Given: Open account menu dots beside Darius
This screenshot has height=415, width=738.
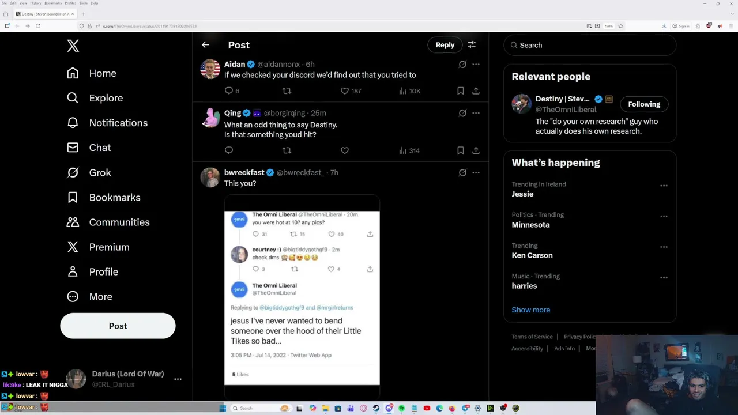Looking at the screenshot, I should (x=178, y=379).
